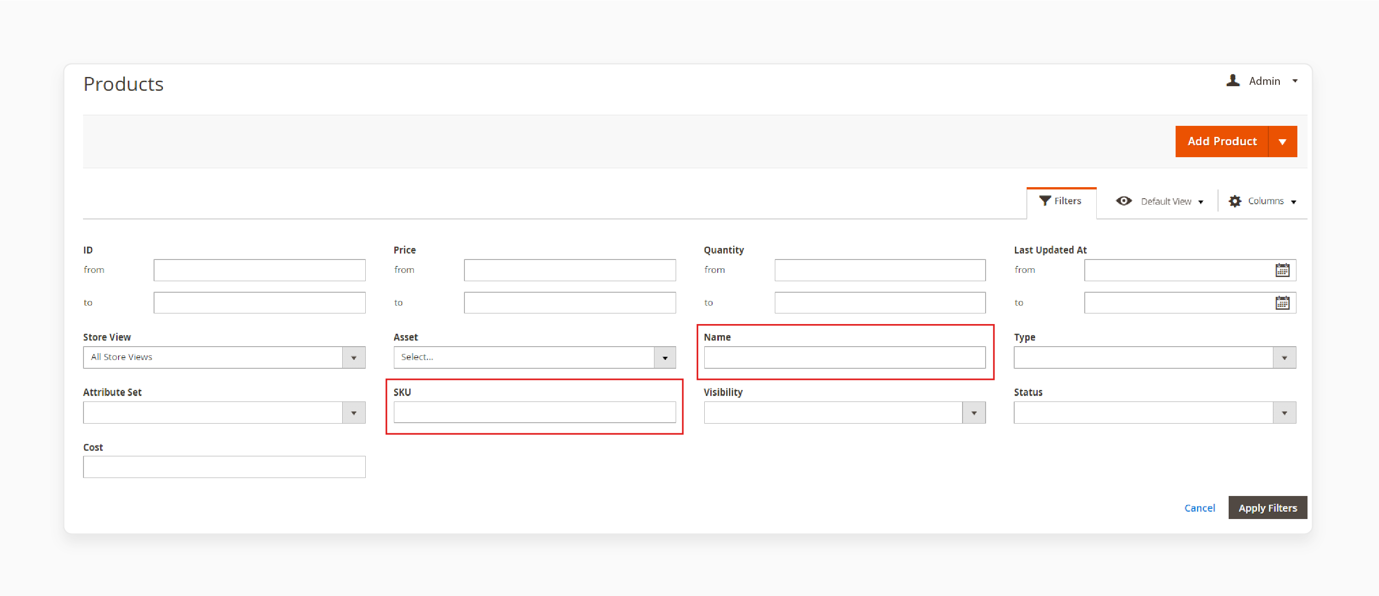This screenshot has height=596, width=1379.
Task: Click the Add Product button
Action: point(1222,141)
